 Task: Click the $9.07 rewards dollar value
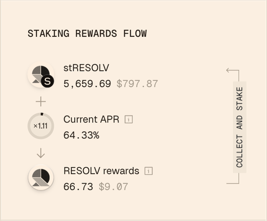pyautogui.click(x=113, y=187)
